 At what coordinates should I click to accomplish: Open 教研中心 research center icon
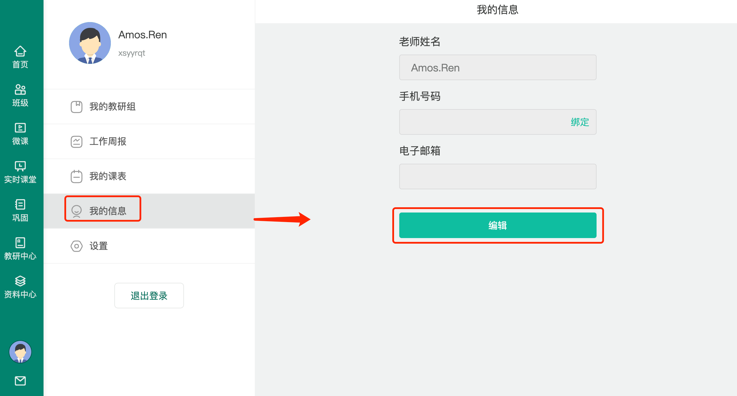[x=20, y=243]
